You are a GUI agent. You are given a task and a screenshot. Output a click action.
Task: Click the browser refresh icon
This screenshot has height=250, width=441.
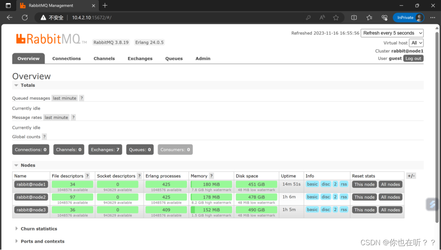click(24, 18)
